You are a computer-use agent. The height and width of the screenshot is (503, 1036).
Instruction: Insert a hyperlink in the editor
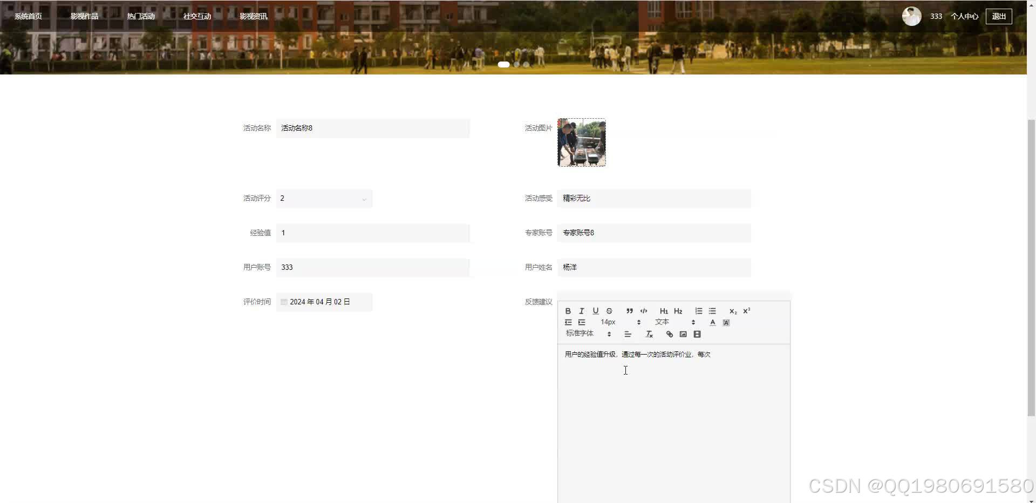tap(670, 334)
